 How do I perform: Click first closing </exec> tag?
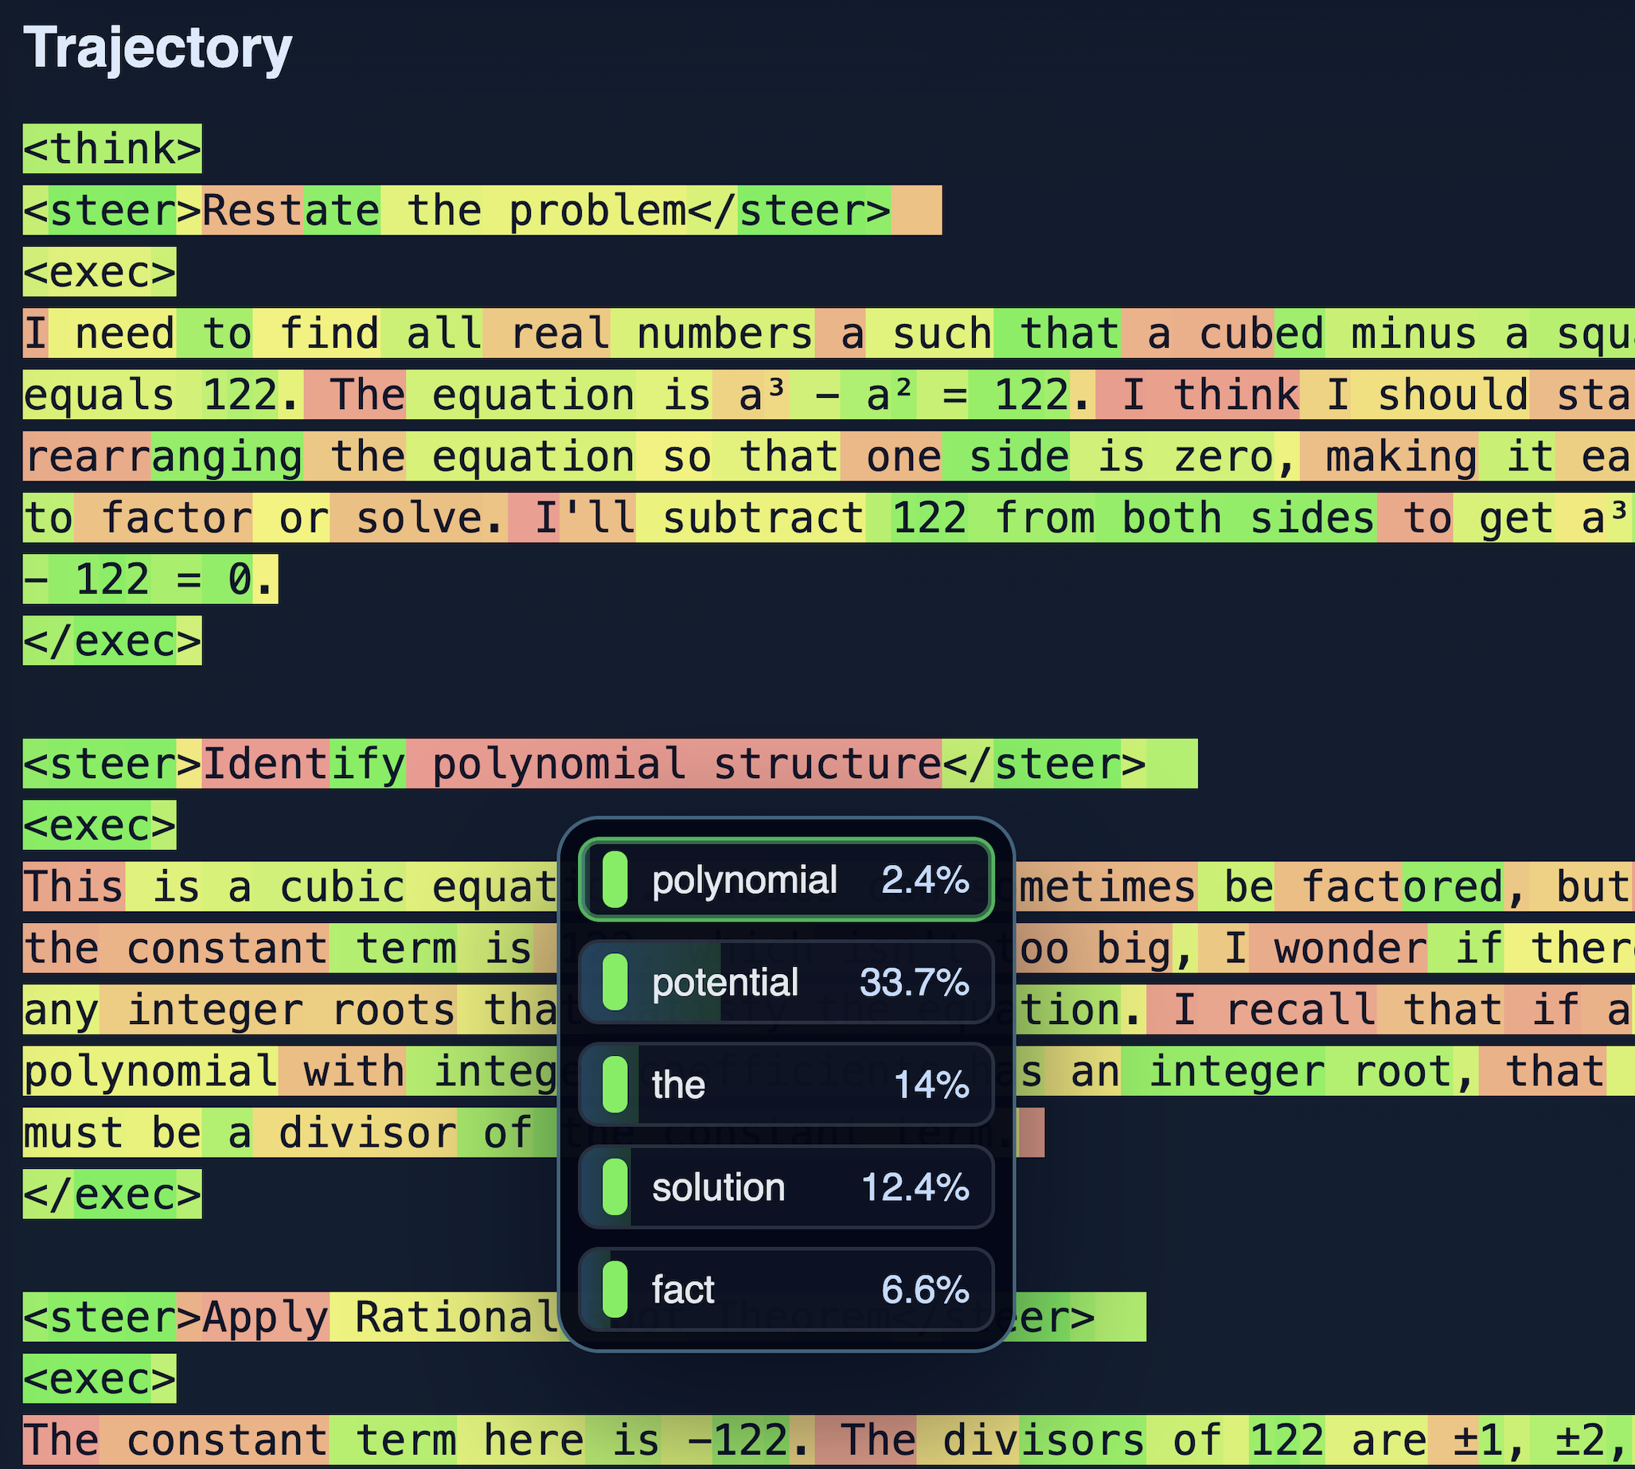tap(111, 641)
